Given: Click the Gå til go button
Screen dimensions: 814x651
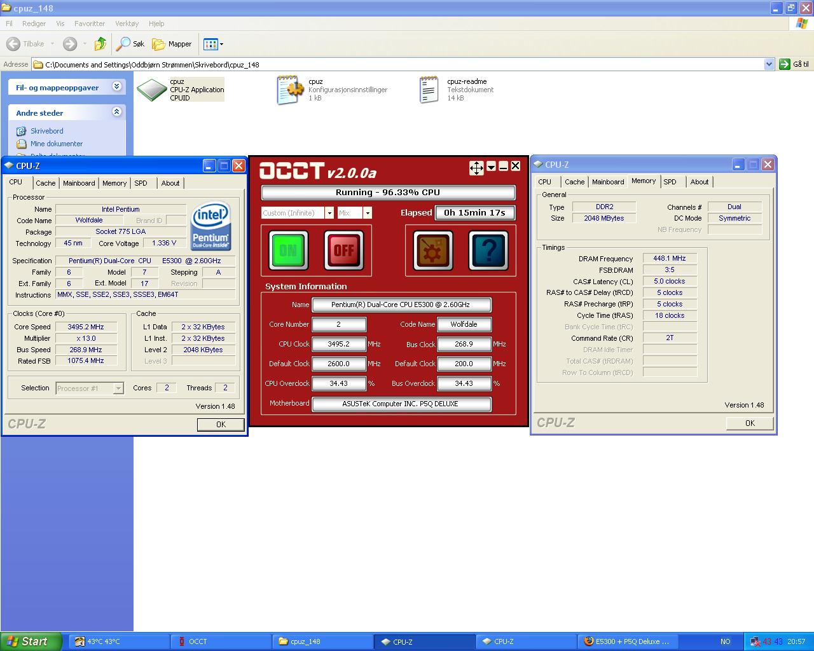Looking at the screenshot, I should click(x=794, y=64).
